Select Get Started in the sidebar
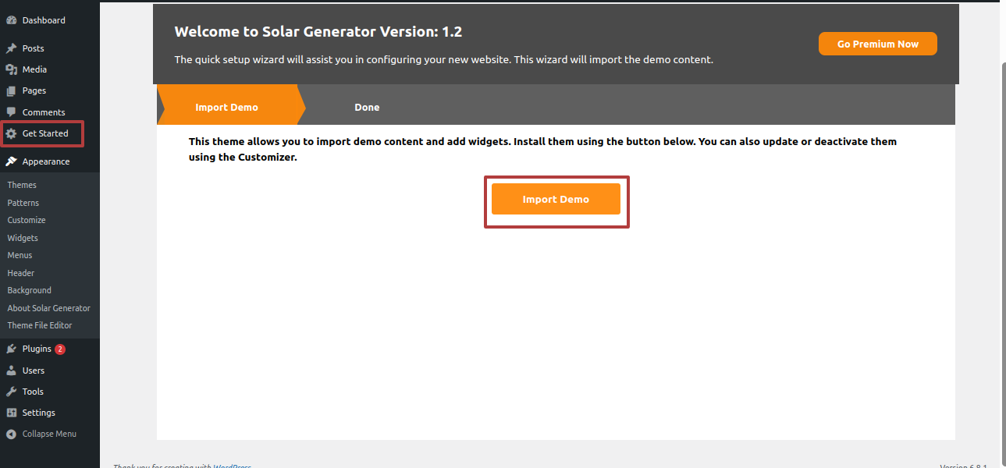Image resolution: width=1006 pixels, height=468 pixels. [45, 133]
